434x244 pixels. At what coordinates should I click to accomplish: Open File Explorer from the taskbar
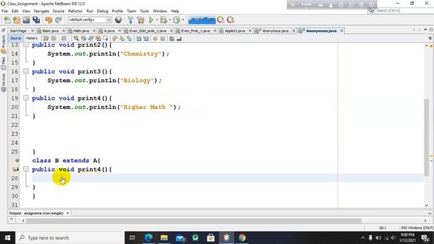click(x=164, y=238)
